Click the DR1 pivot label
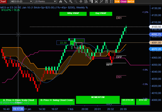Viewport: 162px width, 112px height. tap(119, 18)
